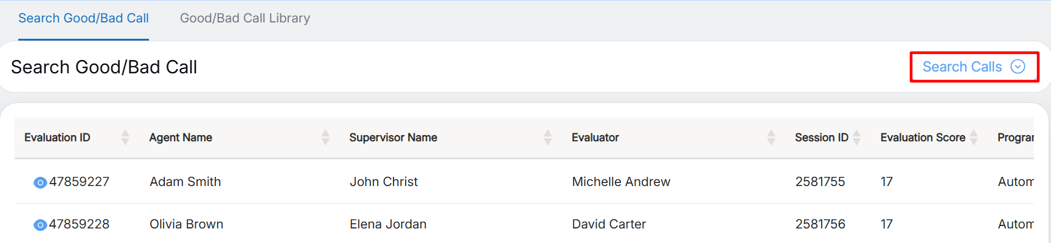Viewport: 1051px width, 243px height.
Task: Click session ID 2581755 cell
Action: [820, 182]
